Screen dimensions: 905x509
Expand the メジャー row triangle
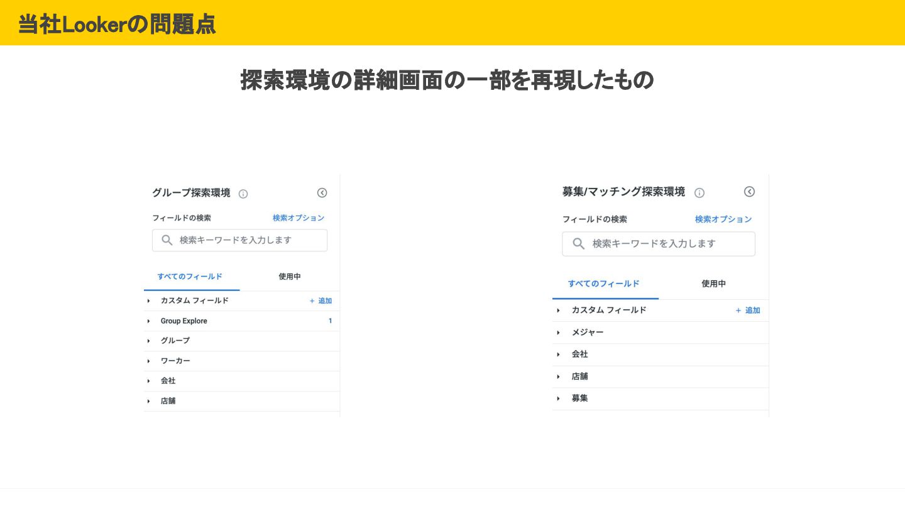tap(558, 332)
